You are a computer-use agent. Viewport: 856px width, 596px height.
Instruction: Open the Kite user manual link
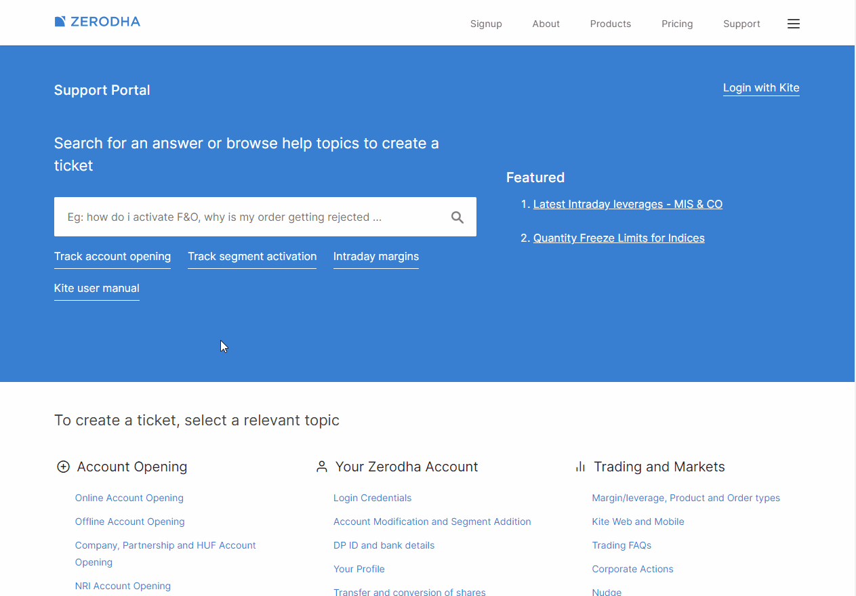(97, 289)
